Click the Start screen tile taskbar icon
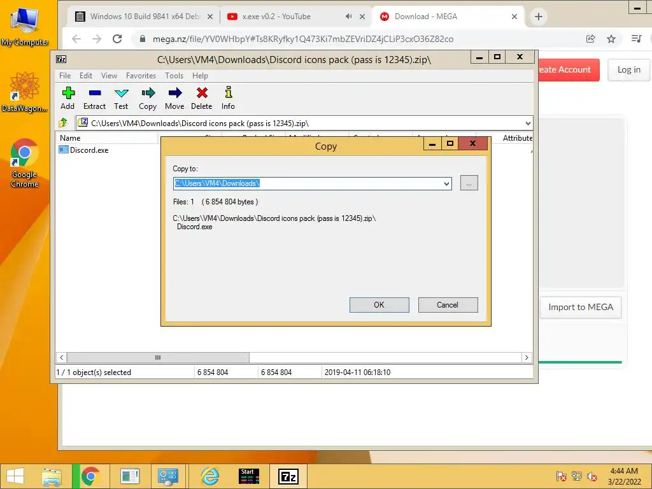652x489 pixels. click(249, 476)
